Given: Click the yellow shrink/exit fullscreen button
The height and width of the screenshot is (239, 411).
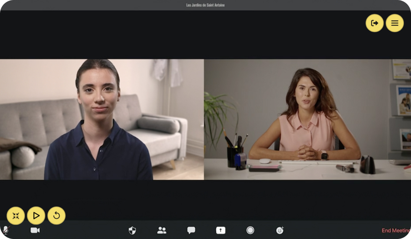Looking at the screenshot, I should point(16,216).
